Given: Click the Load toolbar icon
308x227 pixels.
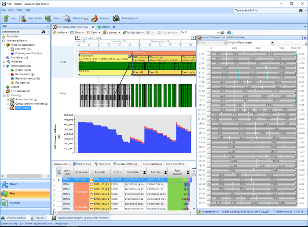Looking at the screenshot, I should [5, 18].
